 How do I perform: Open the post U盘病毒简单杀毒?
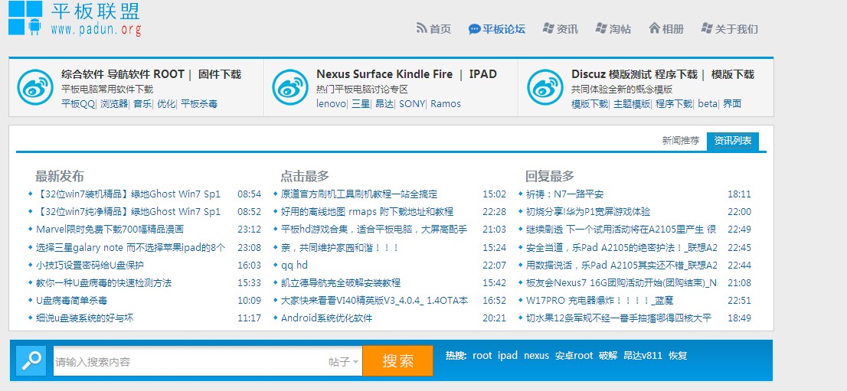[72, 301]
